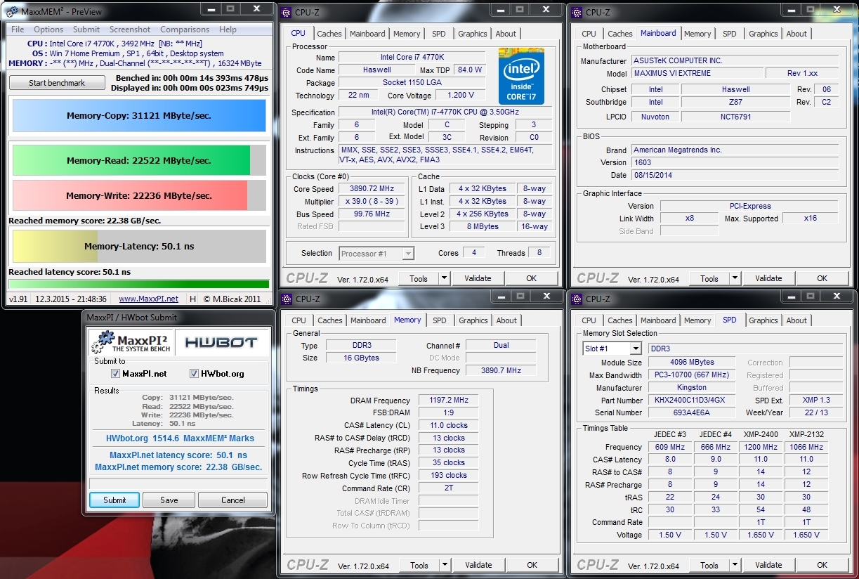Toggle the HWbot.org submit checkbox
The image size is (859, 579).
tap(194, 374)
